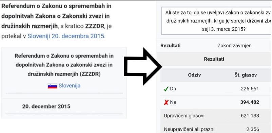The image size is (272, 133).
Task: Select the Da vote count 226.651
Action: (250, 89)
